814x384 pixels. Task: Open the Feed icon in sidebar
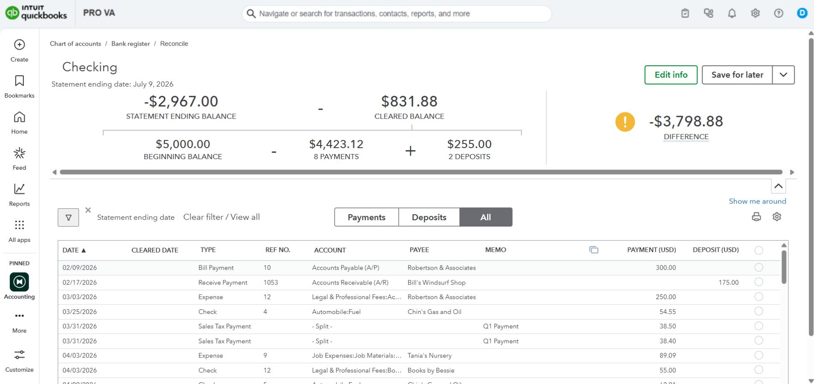(x=19, y=153)
